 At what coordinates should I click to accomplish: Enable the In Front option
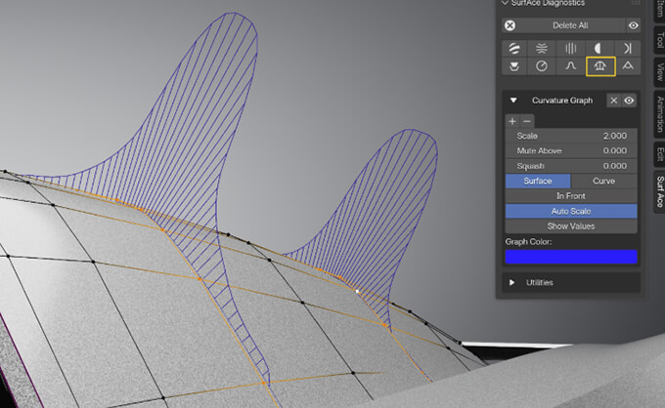click(571, 196)
